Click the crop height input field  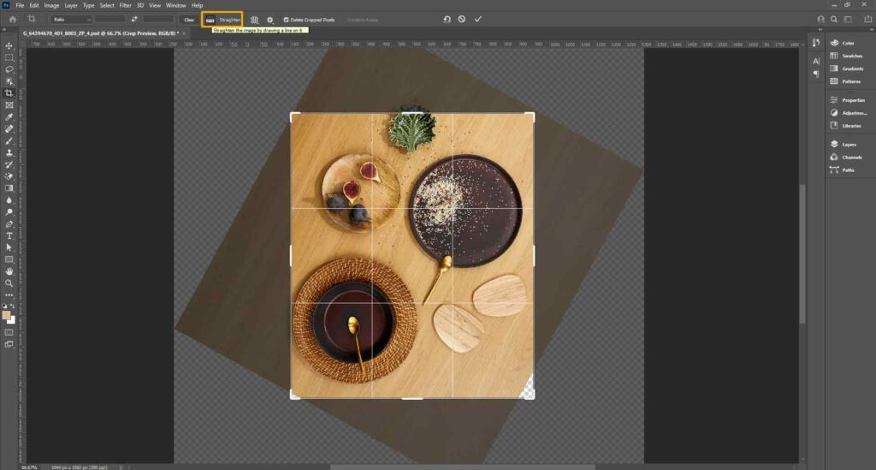pyautogui.click(x=158, y=20)
